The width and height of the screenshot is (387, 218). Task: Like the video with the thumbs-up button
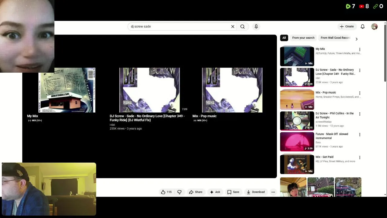click(166, 192)
